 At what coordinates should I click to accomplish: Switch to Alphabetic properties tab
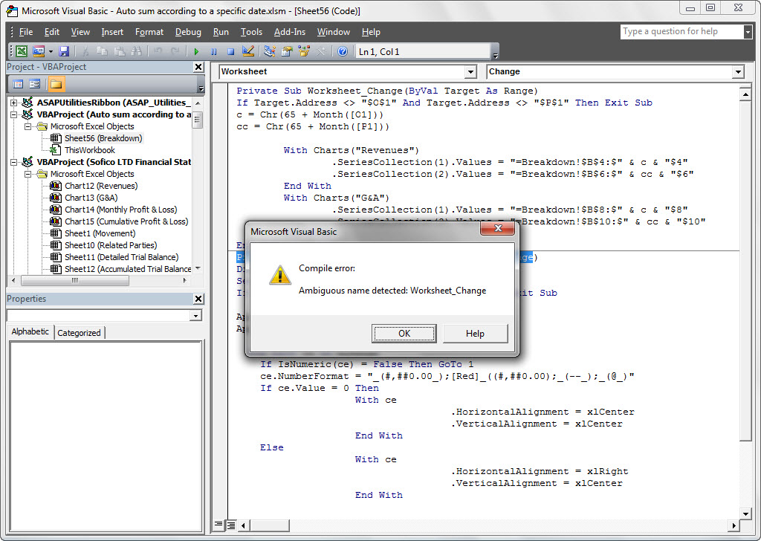pyautogui.click(x=30, y=332)
